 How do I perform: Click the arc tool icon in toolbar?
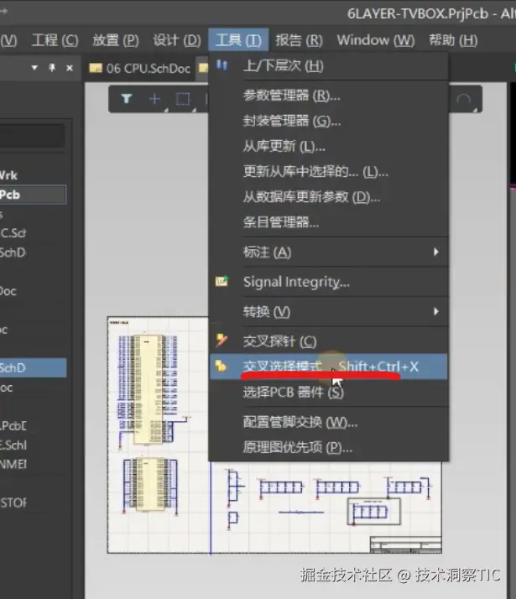(464, 100)
